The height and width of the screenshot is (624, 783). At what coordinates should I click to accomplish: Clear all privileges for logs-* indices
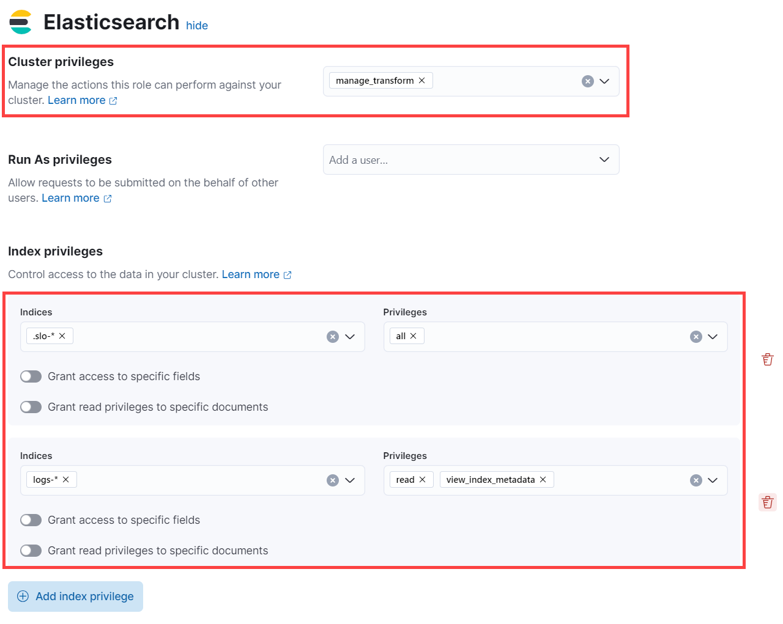[x=696, y=480]
